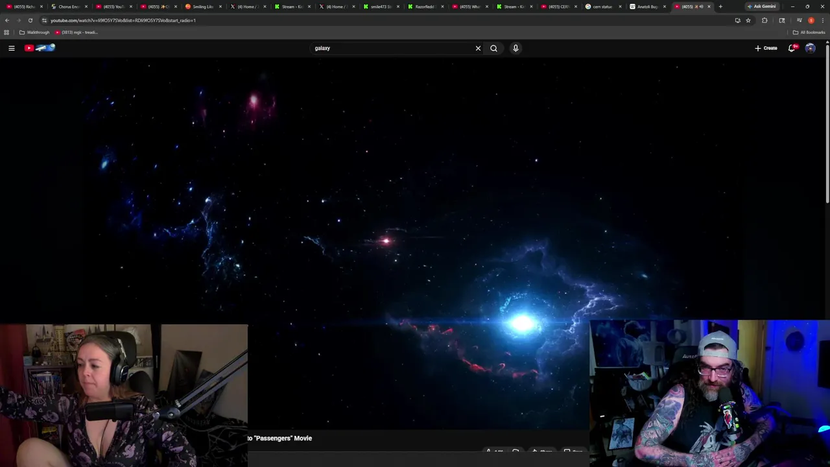830x467 pixels.
Task: Mute the active tab via speaker icon
Action: click(701, 6)
